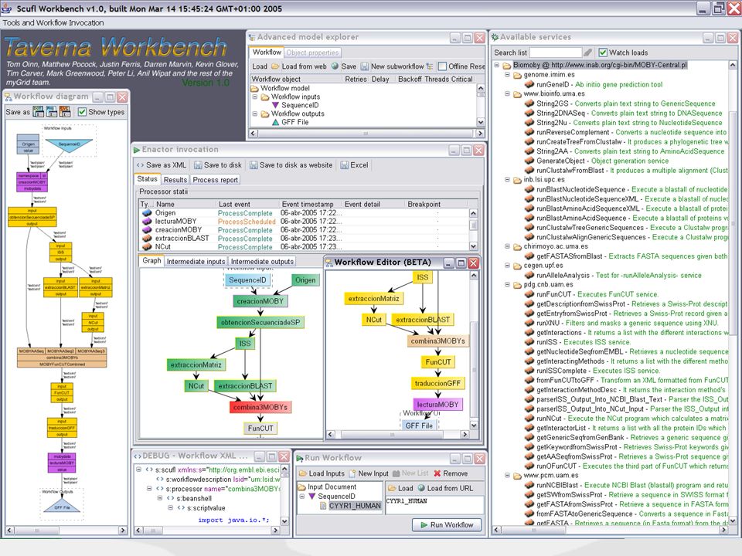
Task: Click the Load folder icon above the input value
Action: (x=392, y=488)
